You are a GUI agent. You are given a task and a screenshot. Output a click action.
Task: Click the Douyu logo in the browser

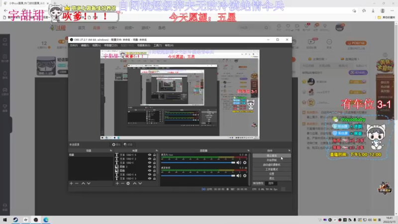point(58,28)
